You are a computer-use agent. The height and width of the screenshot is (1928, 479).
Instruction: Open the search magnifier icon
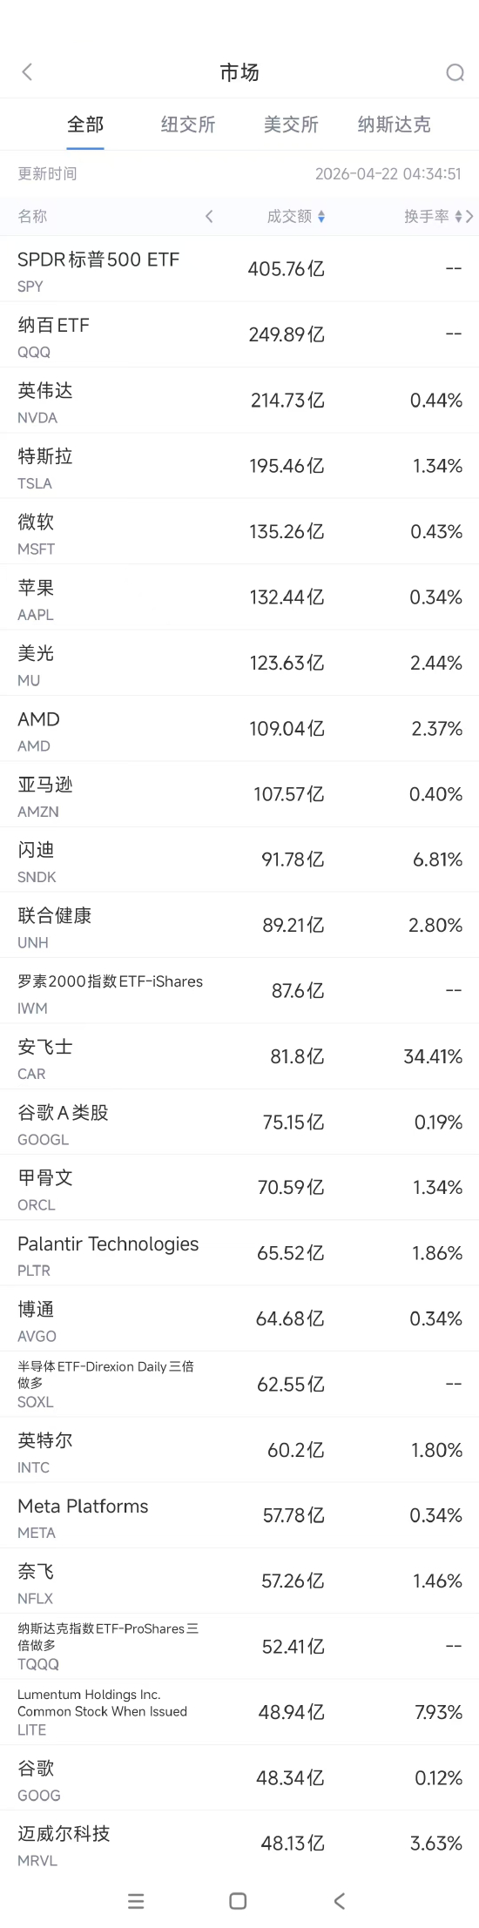455,72
